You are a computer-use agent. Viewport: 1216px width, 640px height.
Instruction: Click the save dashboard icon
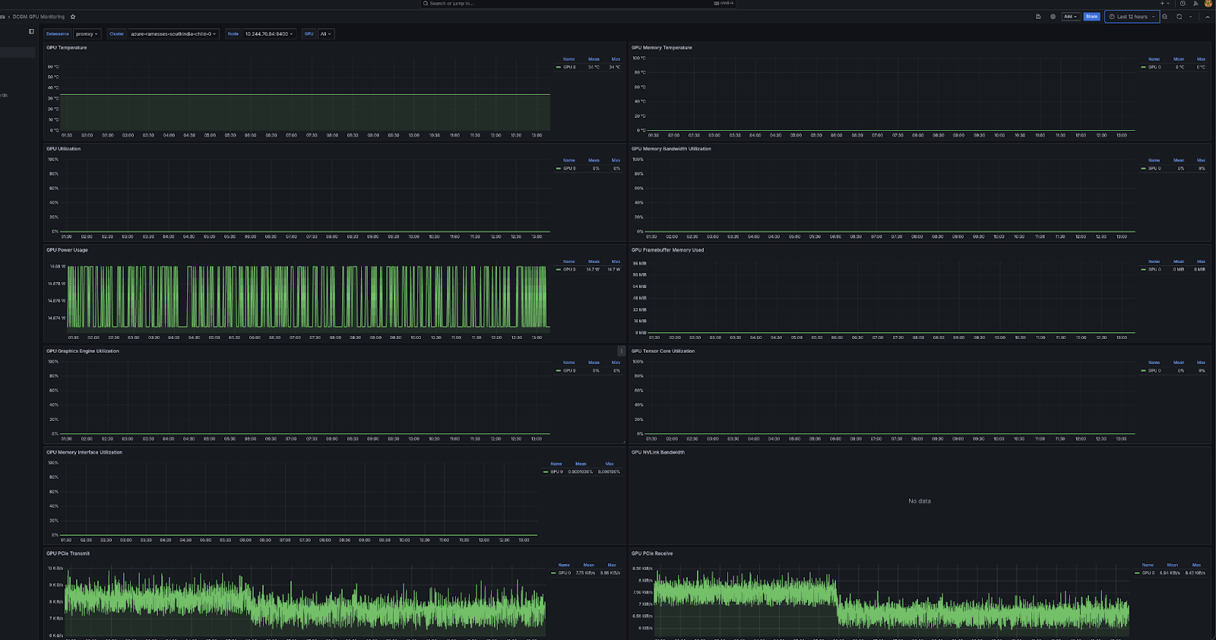1038,17
